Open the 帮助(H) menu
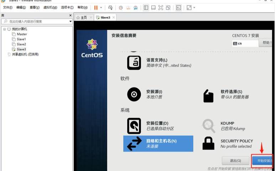The image size is (275, 171). tap(82, 7)
